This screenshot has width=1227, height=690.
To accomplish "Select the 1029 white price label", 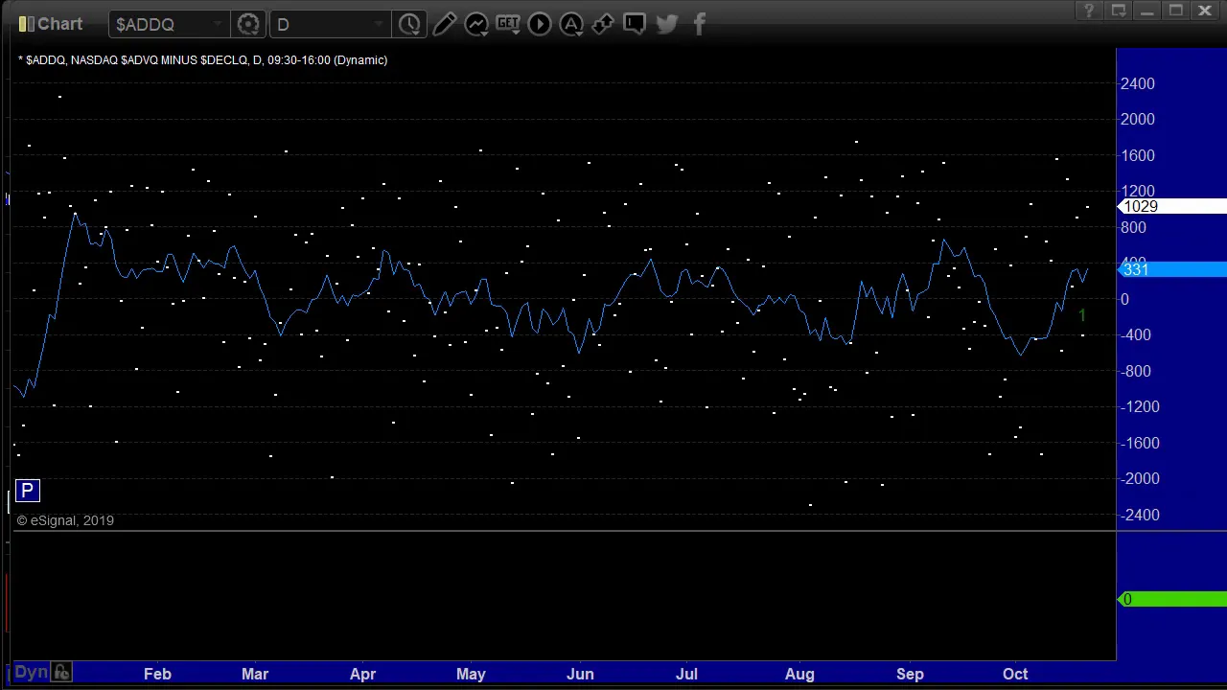I will [1172, 207].
